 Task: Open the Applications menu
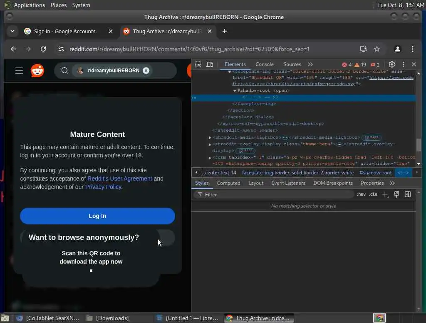tap(30, 5)
